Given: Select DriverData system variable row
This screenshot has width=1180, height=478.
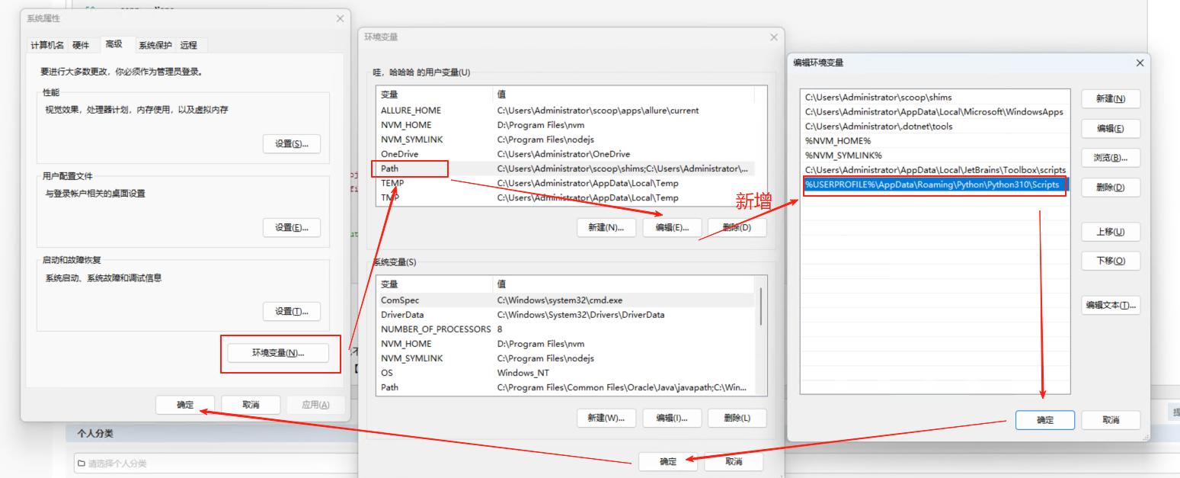Looking at the screenshot, I should 565,315.
